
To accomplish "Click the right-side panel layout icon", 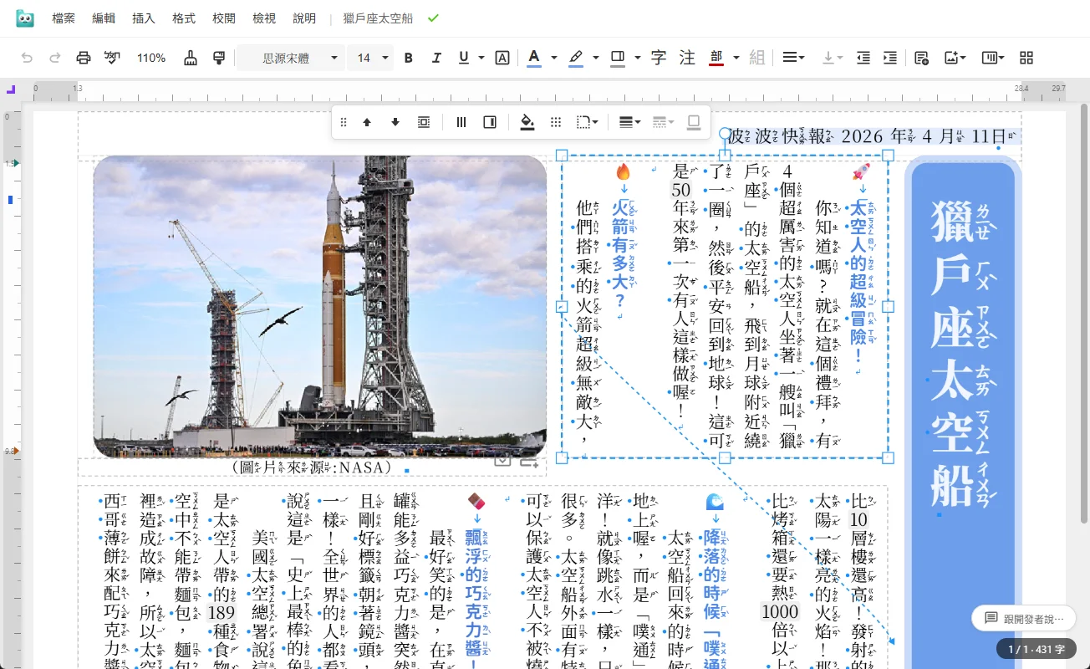I will [x=490, y=122].
